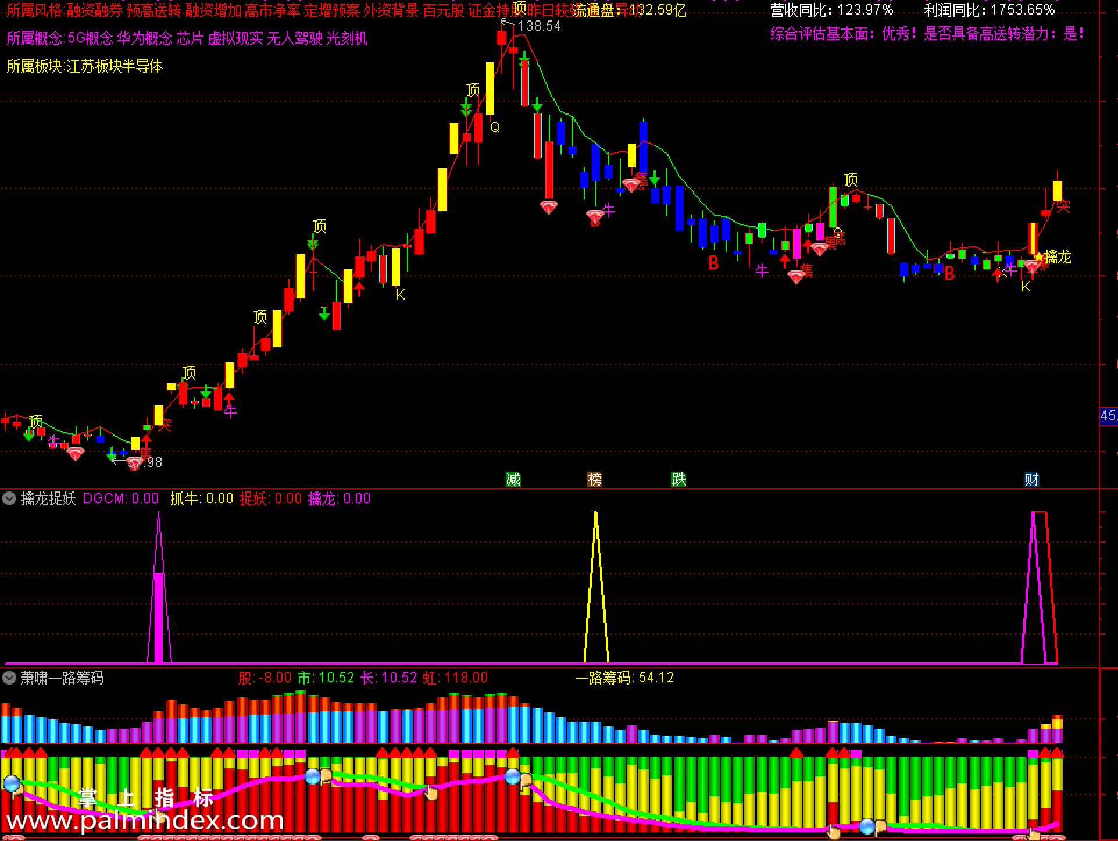This screenshot has width=1118, height=841.
Task: Click the yellow spike in 擒龙捉妖 panel
Action: tap(596, 587)
